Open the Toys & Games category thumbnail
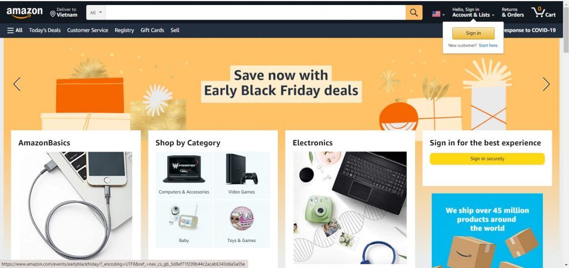 coord(242,224)
